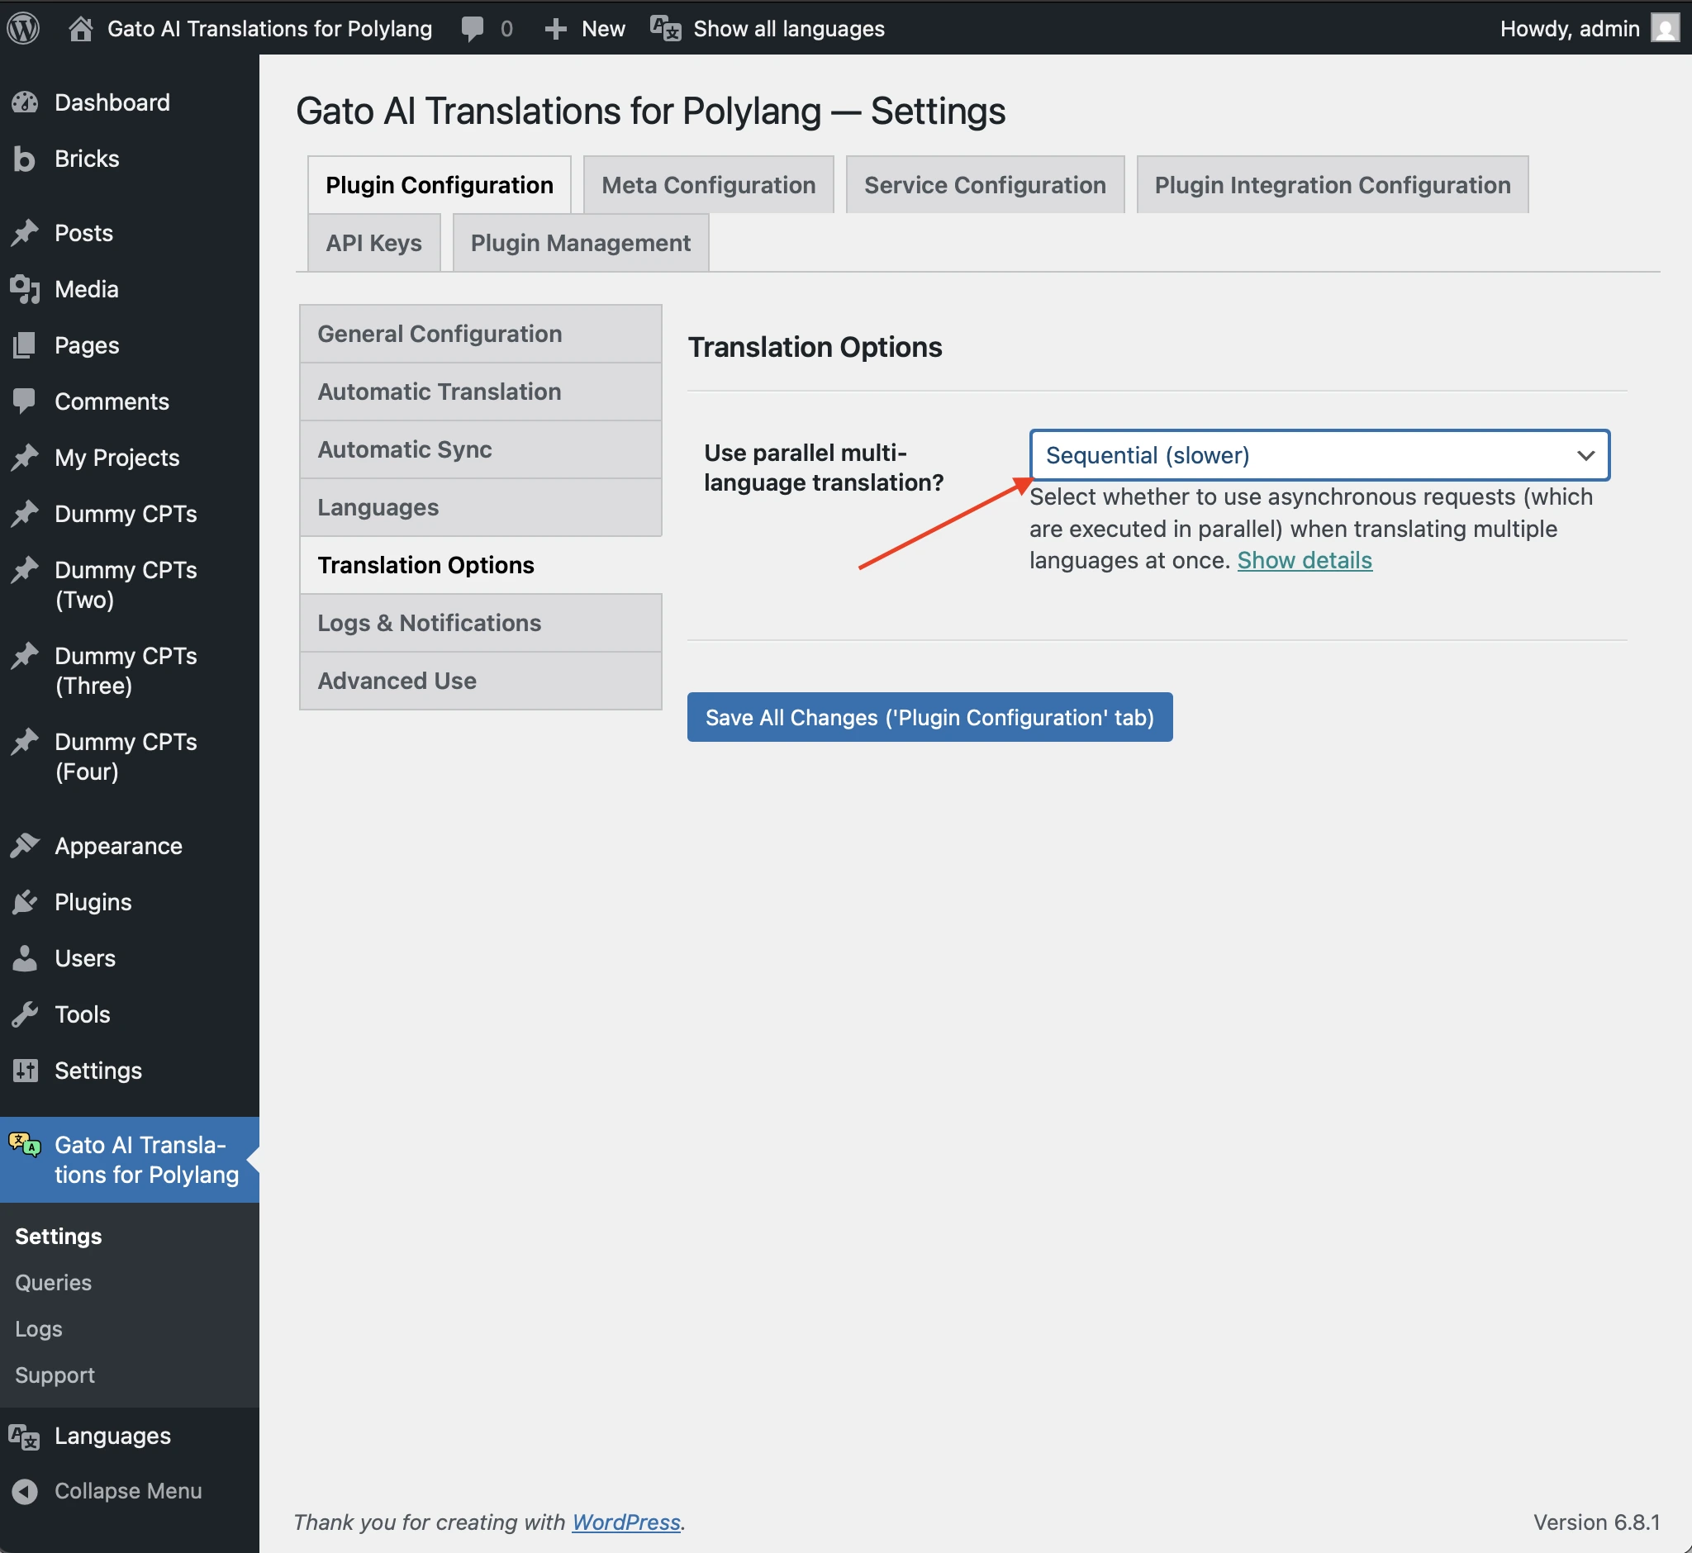Click Save All Changes button
This screenshot has height=1553, width=1692.
point(928,717)
